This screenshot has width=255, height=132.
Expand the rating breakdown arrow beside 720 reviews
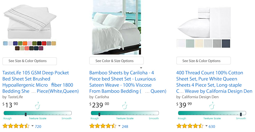click(32, 126)
